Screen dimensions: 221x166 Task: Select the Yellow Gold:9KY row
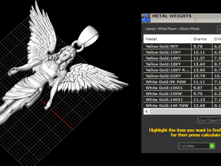[x=182, y=46]
